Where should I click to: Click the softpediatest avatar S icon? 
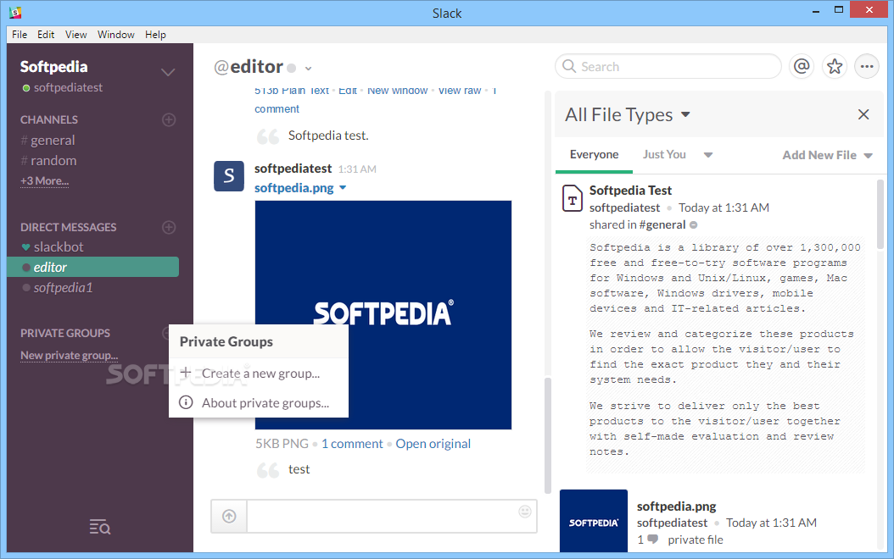point(229,176)
